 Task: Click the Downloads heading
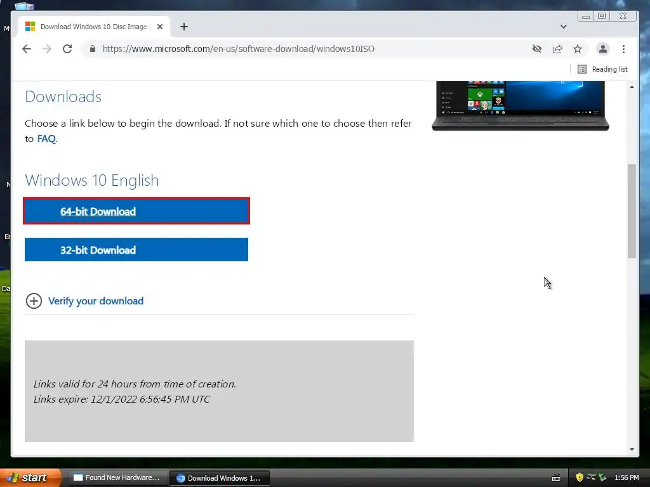[63, 97]
